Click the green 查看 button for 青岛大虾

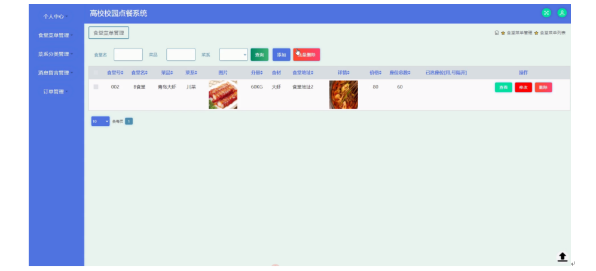pos(503,87)
